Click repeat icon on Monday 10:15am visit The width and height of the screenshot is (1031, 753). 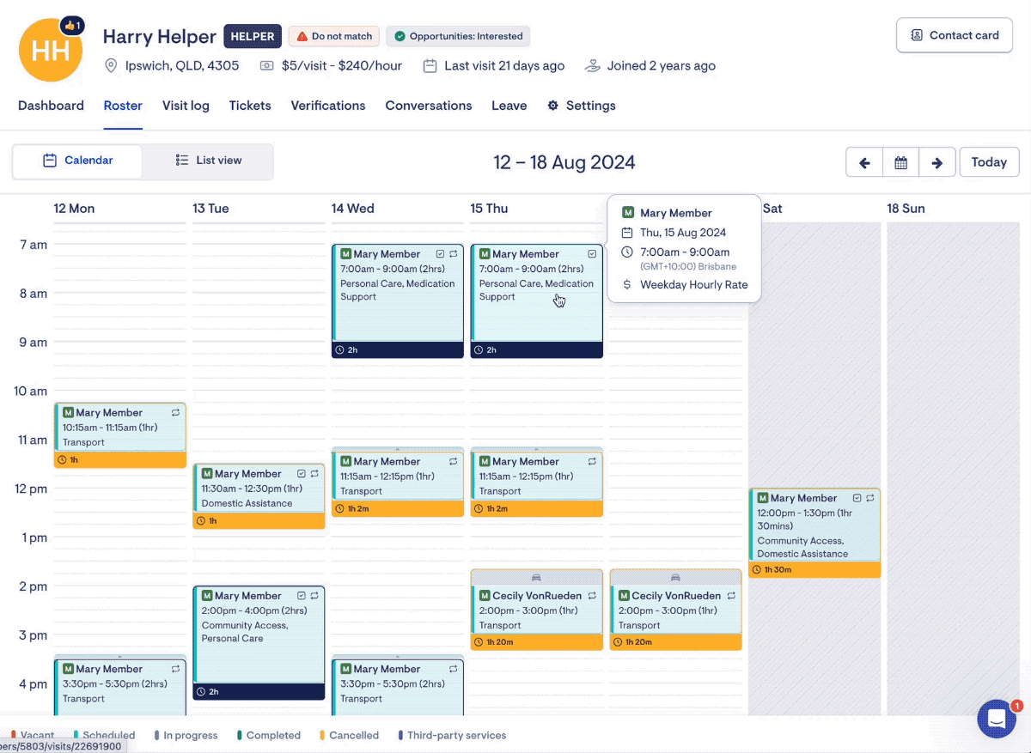(x=175, y=413)
